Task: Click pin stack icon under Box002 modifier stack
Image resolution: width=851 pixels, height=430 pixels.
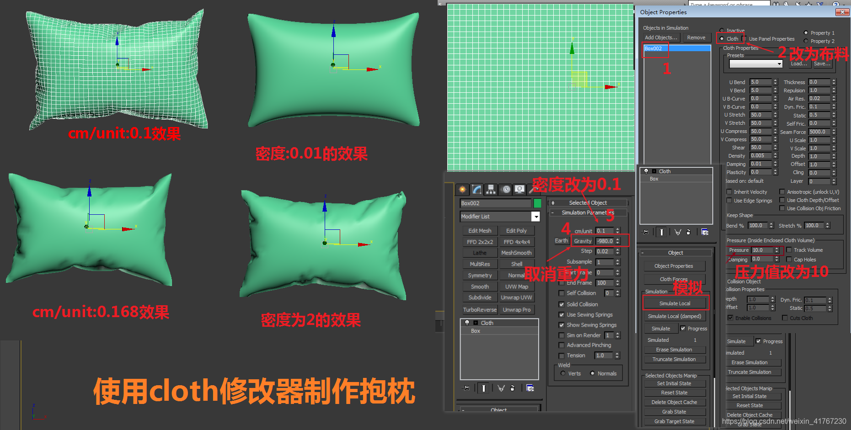Action: tap(466, 388)
